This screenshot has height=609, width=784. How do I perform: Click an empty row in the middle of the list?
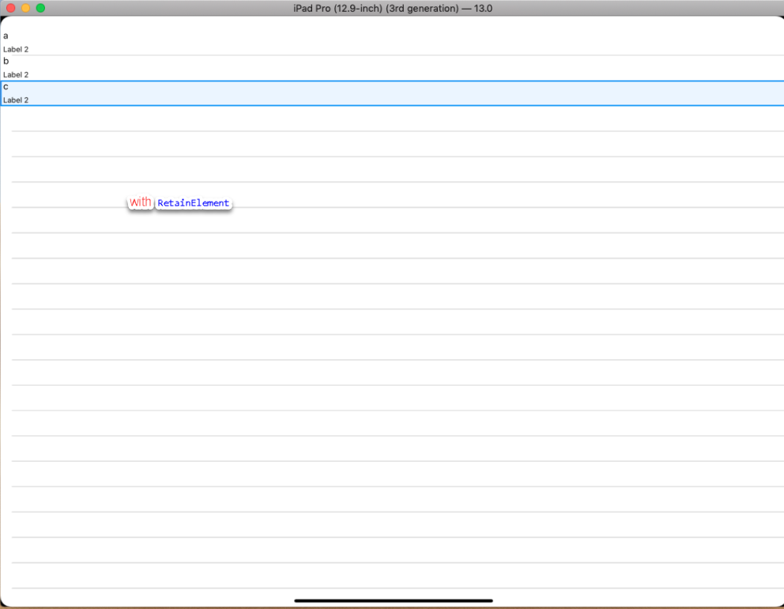(316, 348)
